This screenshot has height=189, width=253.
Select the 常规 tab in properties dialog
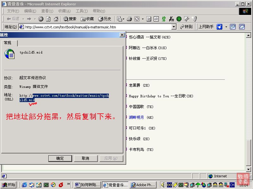[x=8, y=43]
